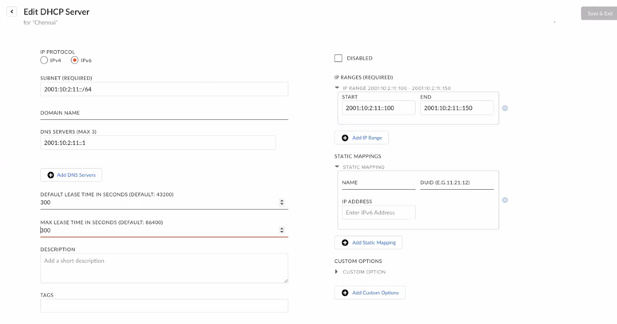
Task: Select the IPv6 protocol option
Action: point(75,60)
